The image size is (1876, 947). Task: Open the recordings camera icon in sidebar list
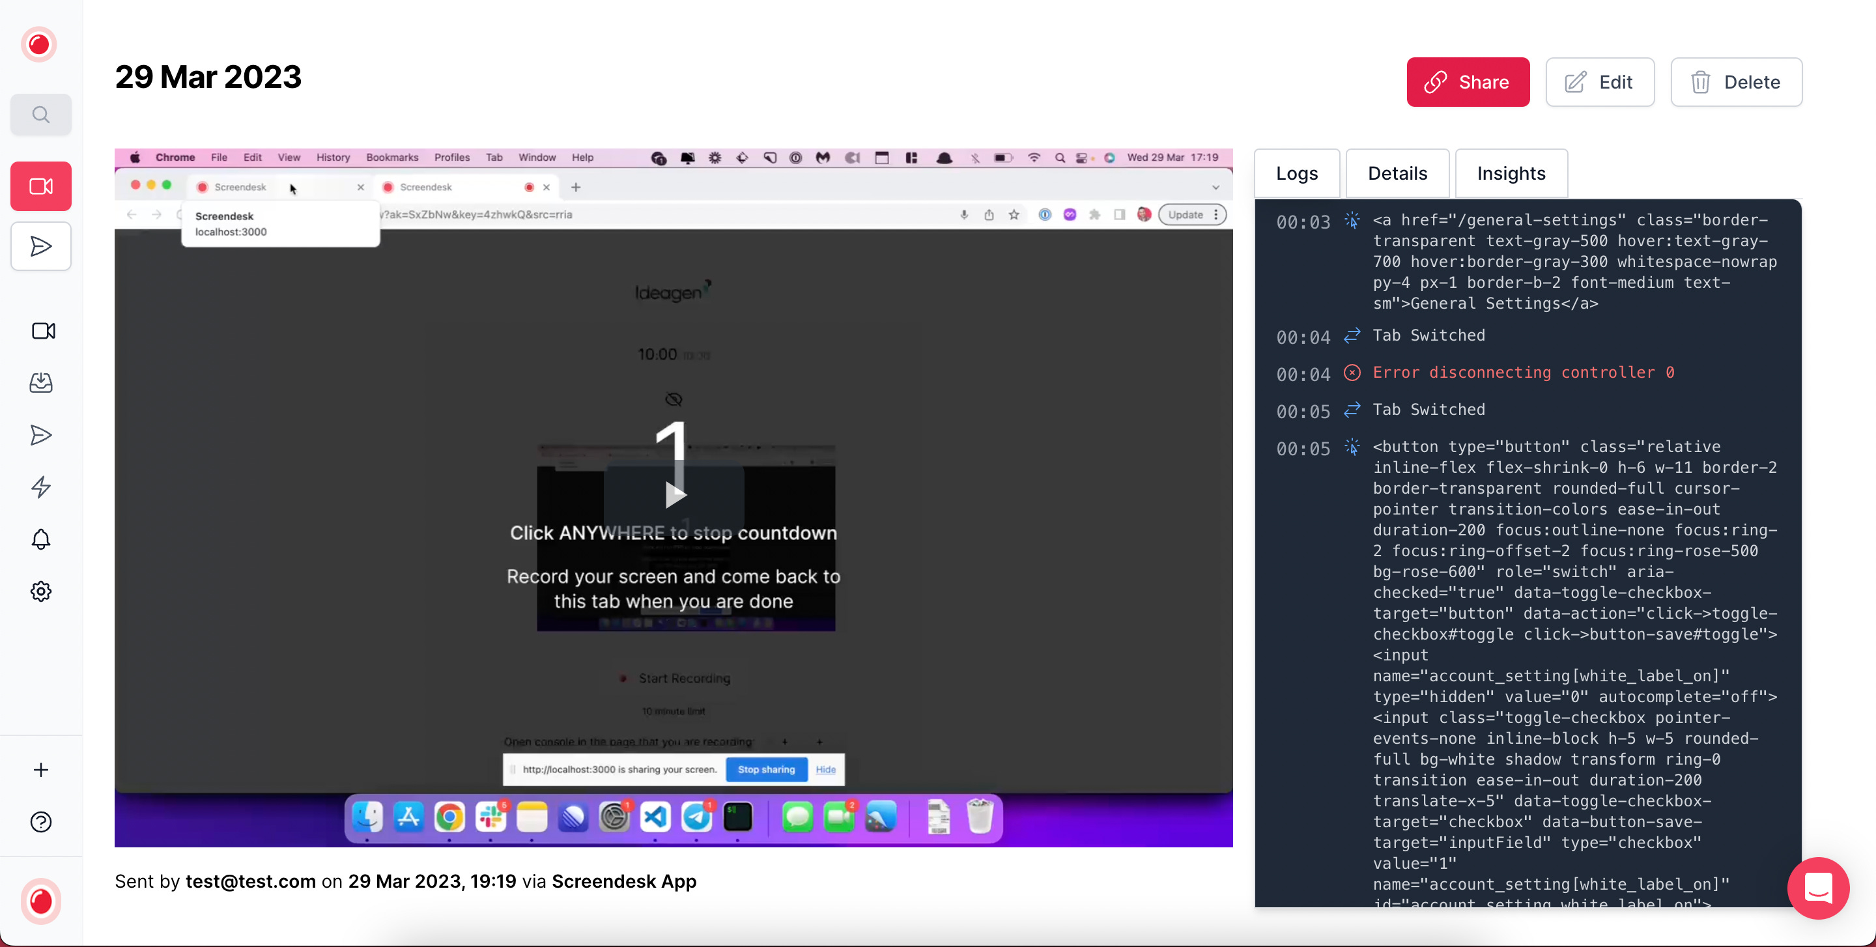[43, 332]
